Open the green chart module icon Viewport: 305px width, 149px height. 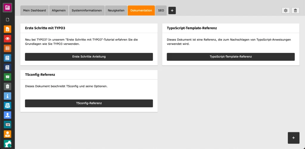tap(7, 77)
